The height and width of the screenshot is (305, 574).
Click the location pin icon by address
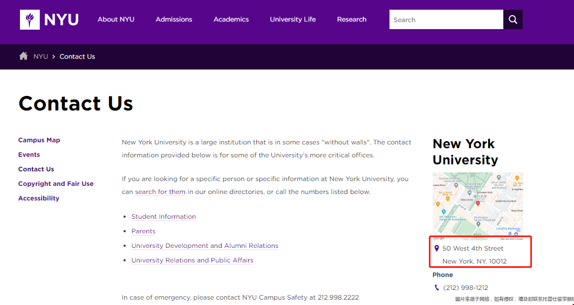436,248
